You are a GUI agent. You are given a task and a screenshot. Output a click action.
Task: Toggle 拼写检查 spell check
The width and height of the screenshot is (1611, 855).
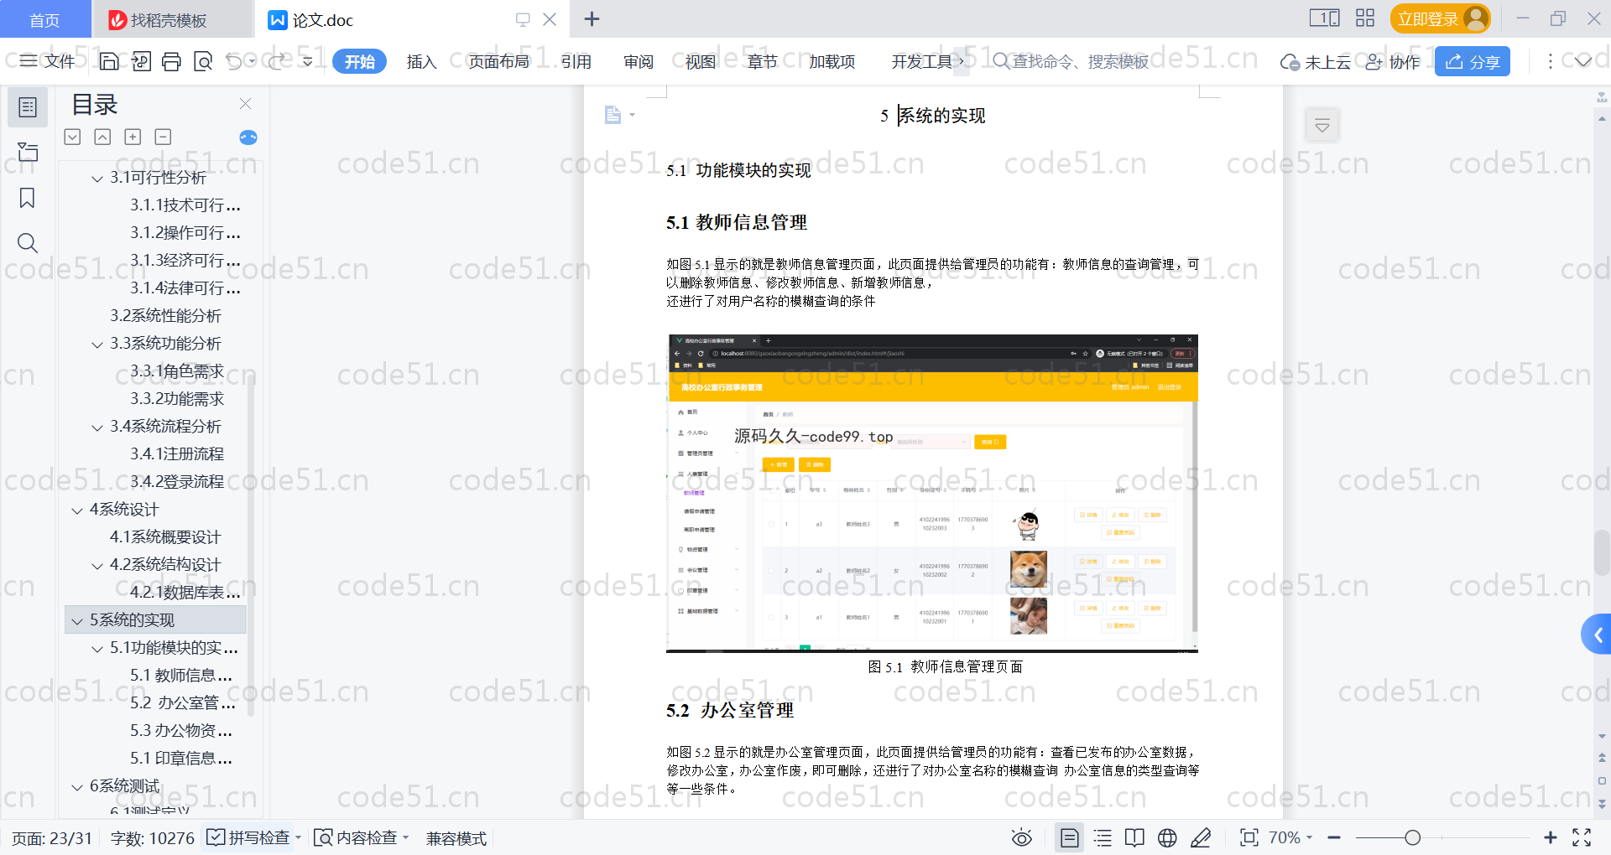[x=250, y=837]
